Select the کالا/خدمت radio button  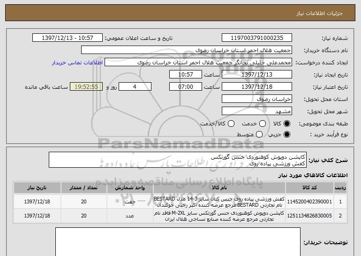[x=231, y=124]
